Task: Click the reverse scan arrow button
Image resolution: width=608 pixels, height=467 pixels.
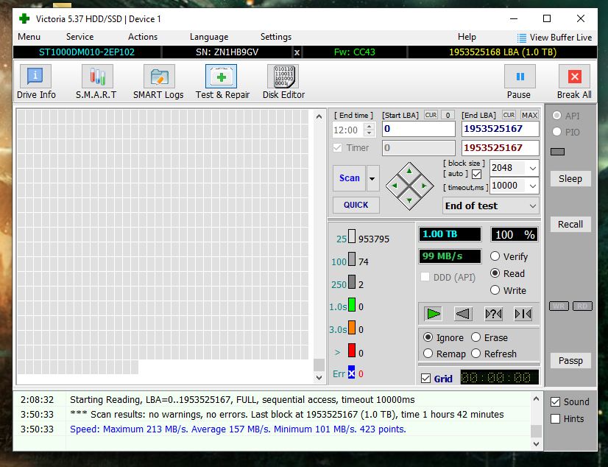Action: point(463,314)
